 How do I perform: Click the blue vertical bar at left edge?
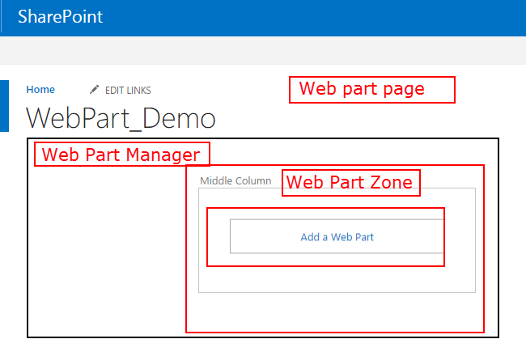coord(4,105)
